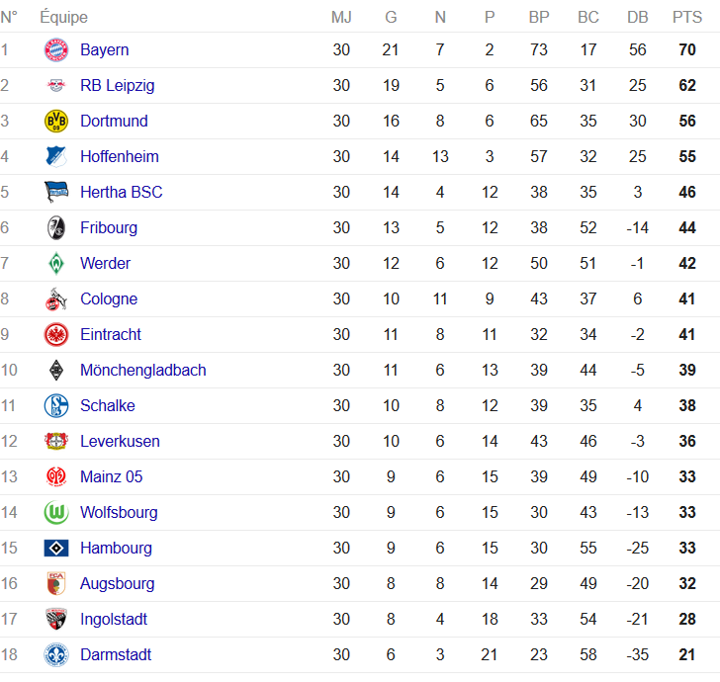Image resolution: width=720 pixels, height=682 pixels.
Task: Open the Augsbourg team link
Action: pyautogui.click(x=118, y=584)
